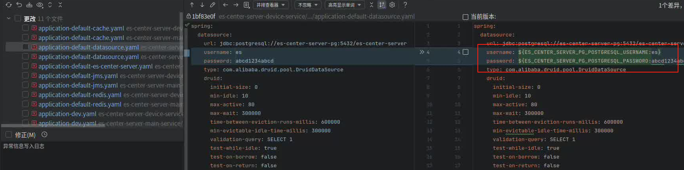Click the rollback undo arrow icon
Image resolution: width=684 pixels, height=170 pixels.
(19, 5)
